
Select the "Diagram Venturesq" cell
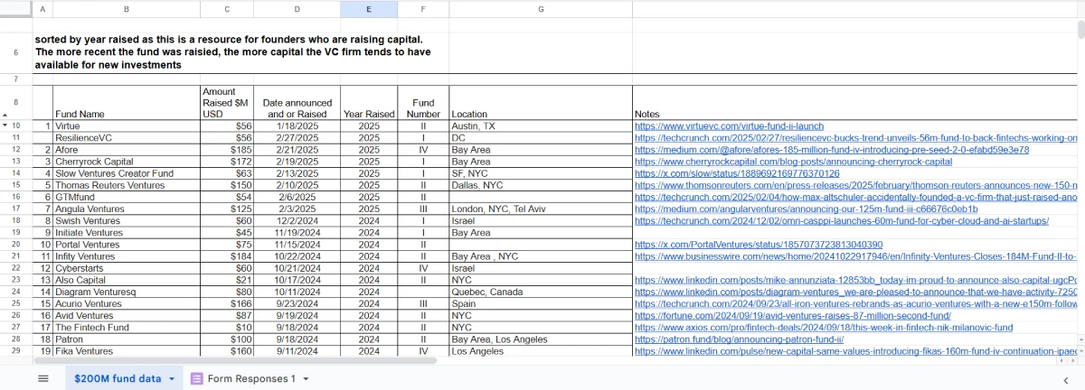(x=126, y=291)
